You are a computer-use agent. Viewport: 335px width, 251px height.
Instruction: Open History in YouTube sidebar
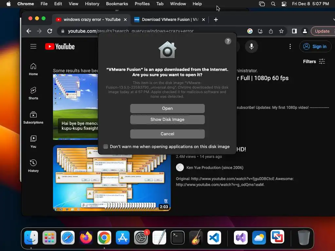pyautogui.click(x=33, y=166)
